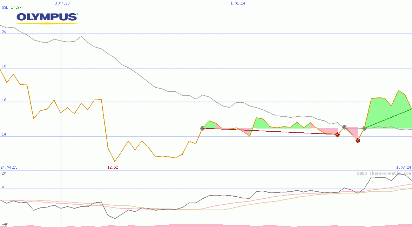Viewport: 412px width, 227px height.
Task: Click the gray marker starting the long red trendline
Action: coord(202,128)
